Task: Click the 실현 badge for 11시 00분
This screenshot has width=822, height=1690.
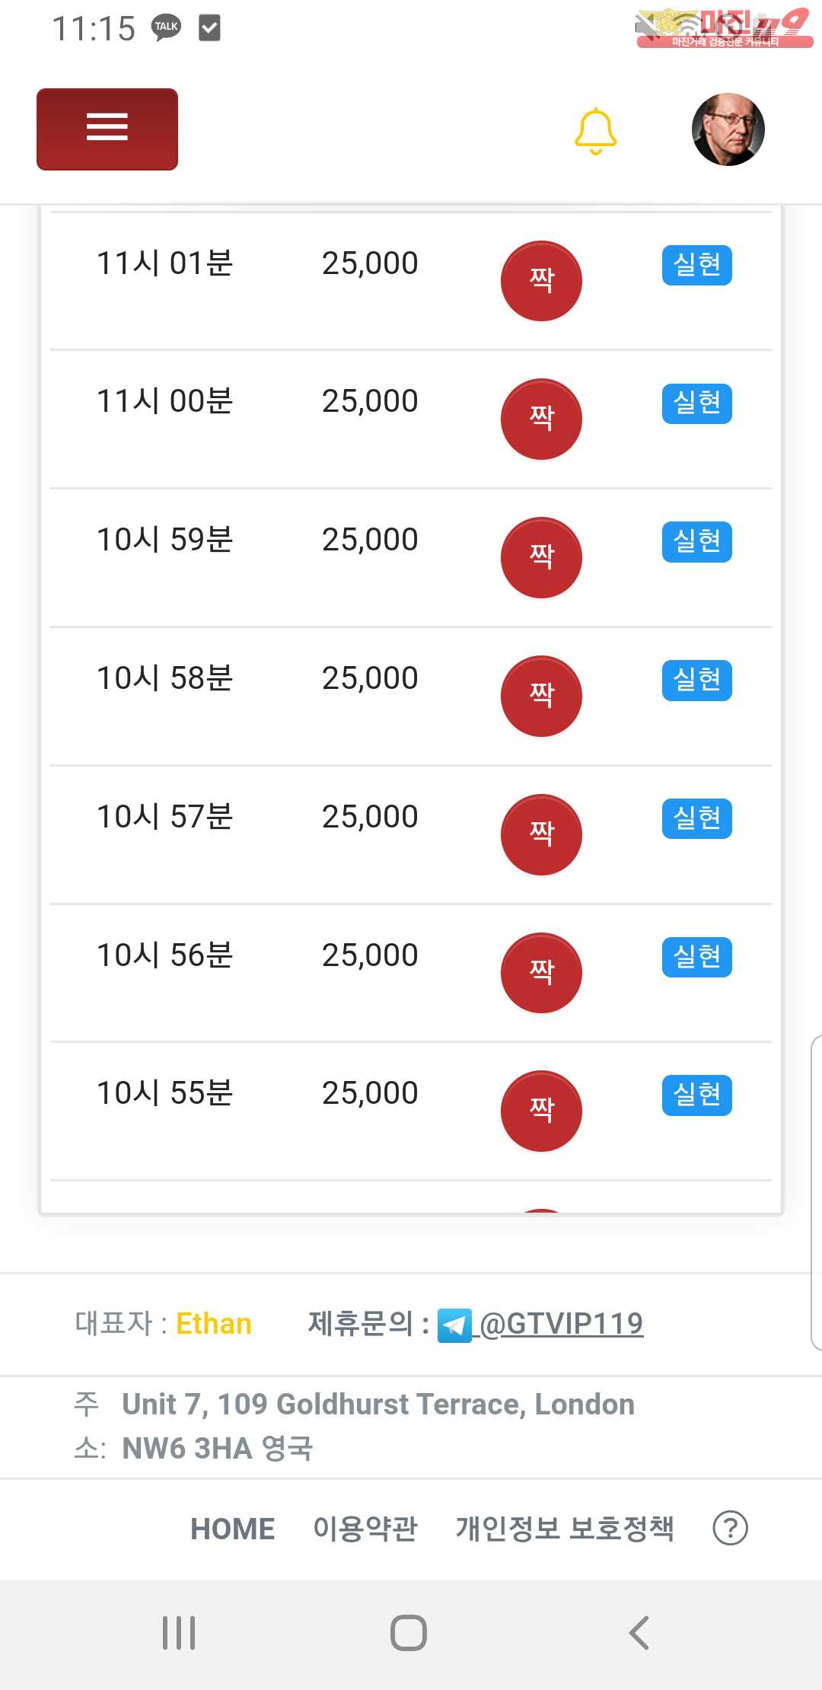Action: point(696,403)
